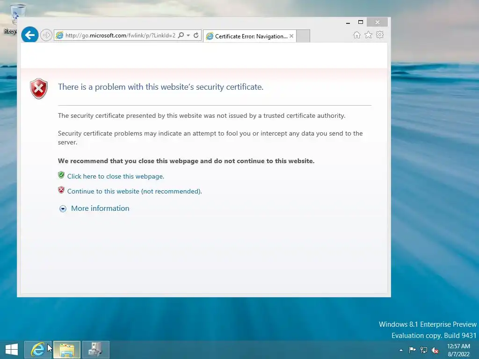The height and width of the screenshot is (359, 479).
Task: Continue to this website (not recommended)
Action: point(134,191)
